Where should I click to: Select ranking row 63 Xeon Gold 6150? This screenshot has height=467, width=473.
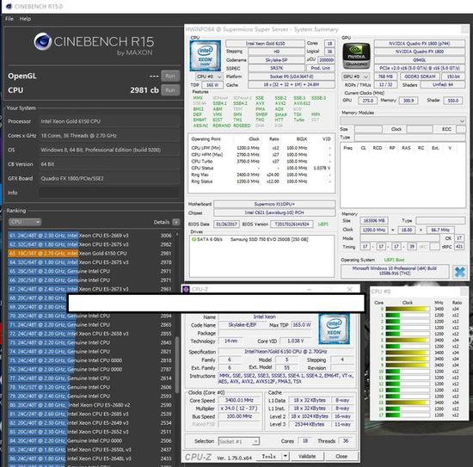(90, 254)
